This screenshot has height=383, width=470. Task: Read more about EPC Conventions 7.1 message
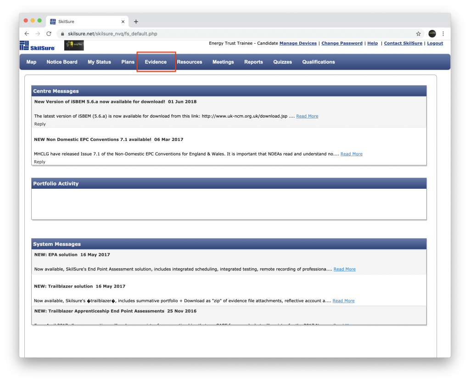(x=351, y=154)
